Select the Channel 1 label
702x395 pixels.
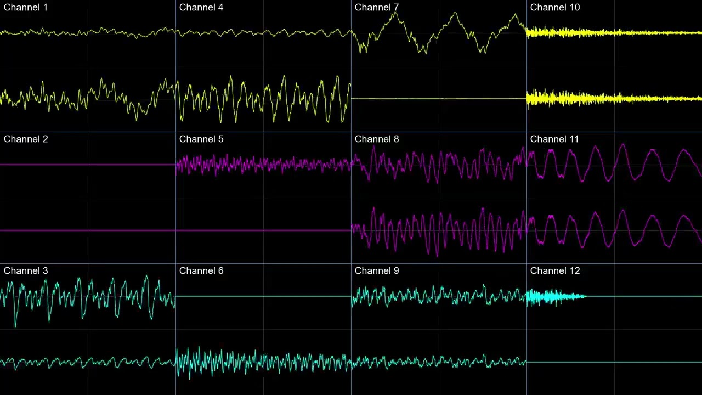(x=26, y=8)
